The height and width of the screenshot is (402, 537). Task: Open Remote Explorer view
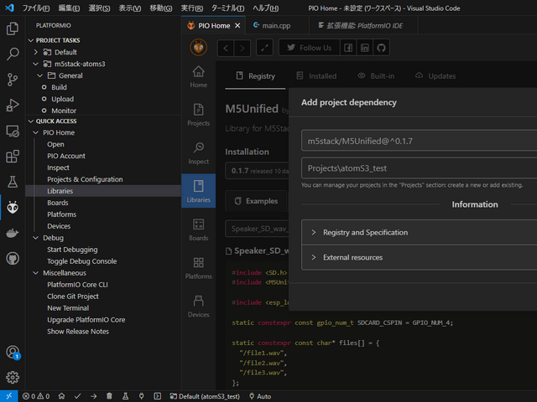tap(13, 131)
